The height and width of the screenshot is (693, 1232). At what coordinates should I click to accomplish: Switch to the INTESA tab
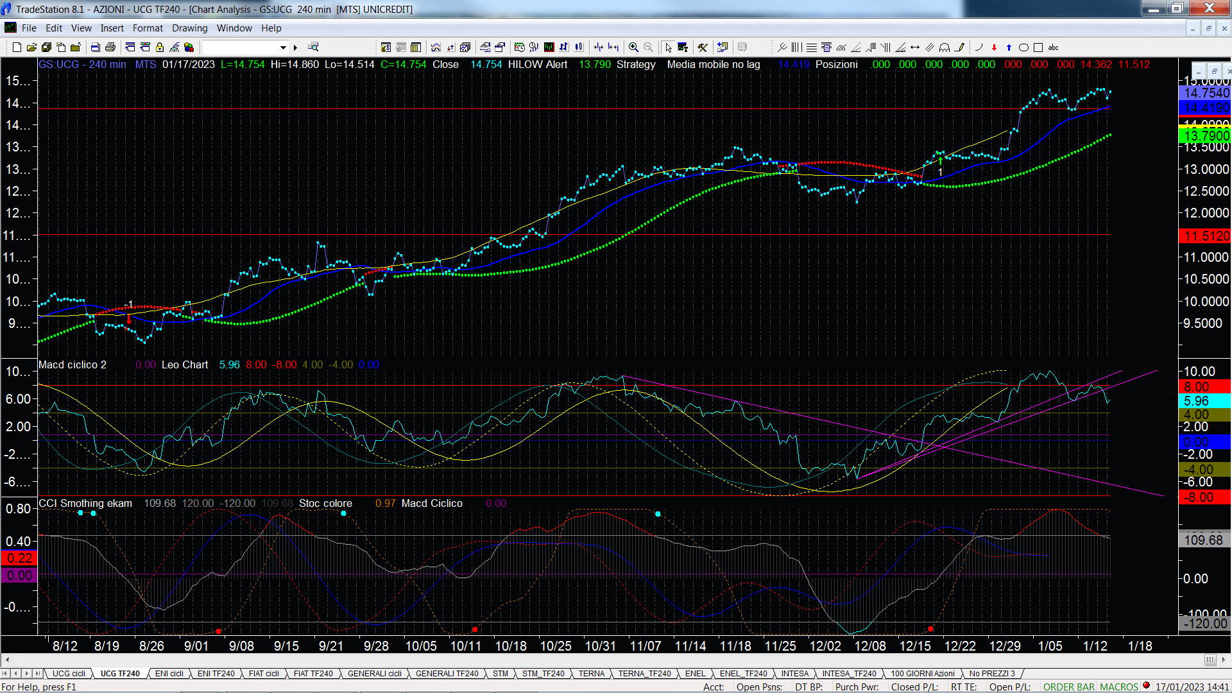[795, 674]
